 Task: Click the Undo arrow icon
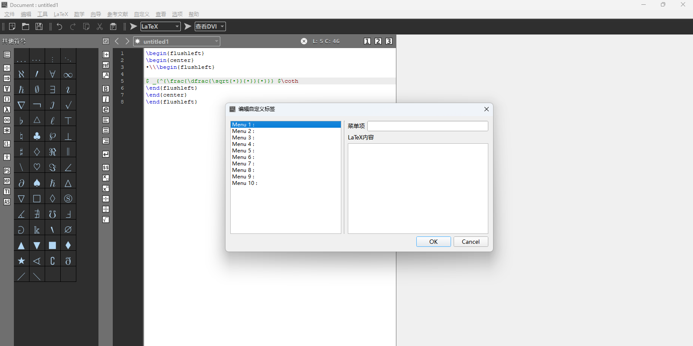[59, 26]
